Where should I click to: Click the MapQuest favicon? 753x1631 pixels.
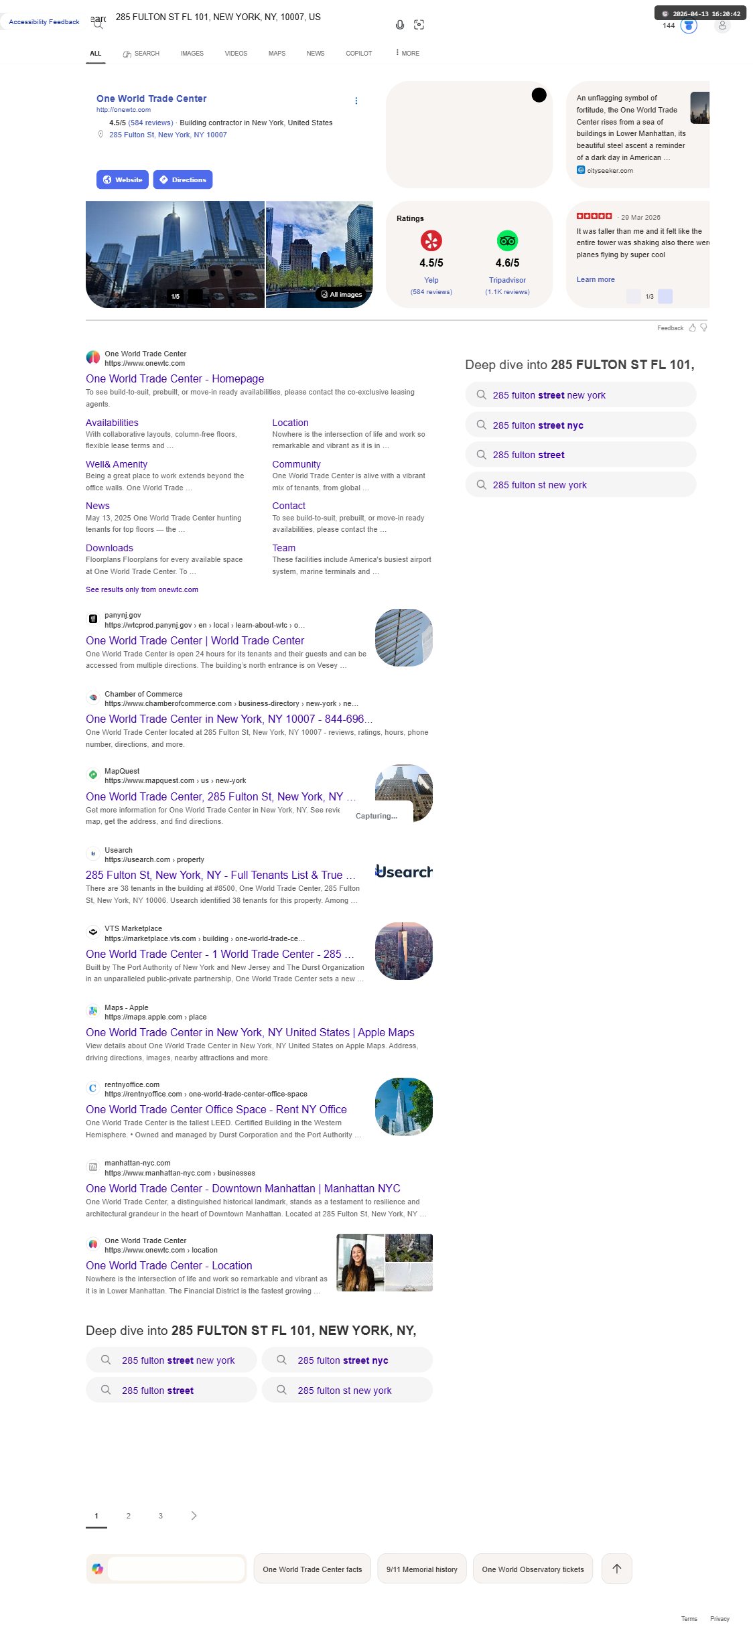coord(93,775)
